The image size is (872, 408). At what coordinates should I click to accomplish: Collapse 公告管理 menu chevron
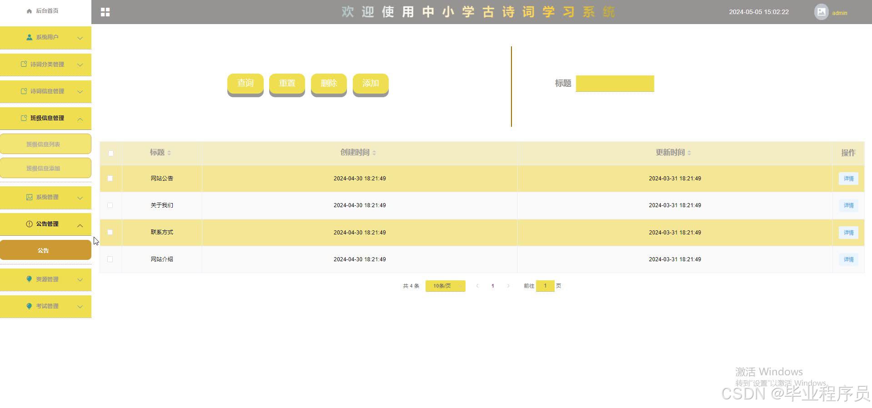80,225
